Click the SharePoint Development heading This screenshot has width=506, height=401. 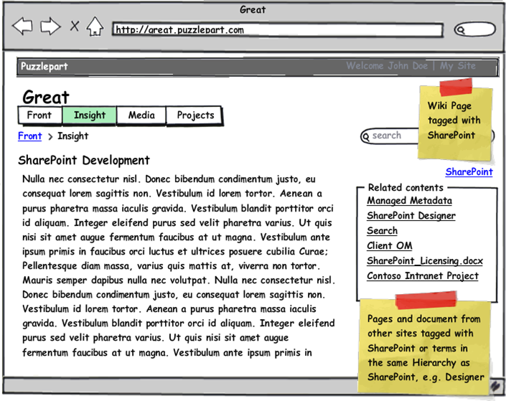pos(84,161)
